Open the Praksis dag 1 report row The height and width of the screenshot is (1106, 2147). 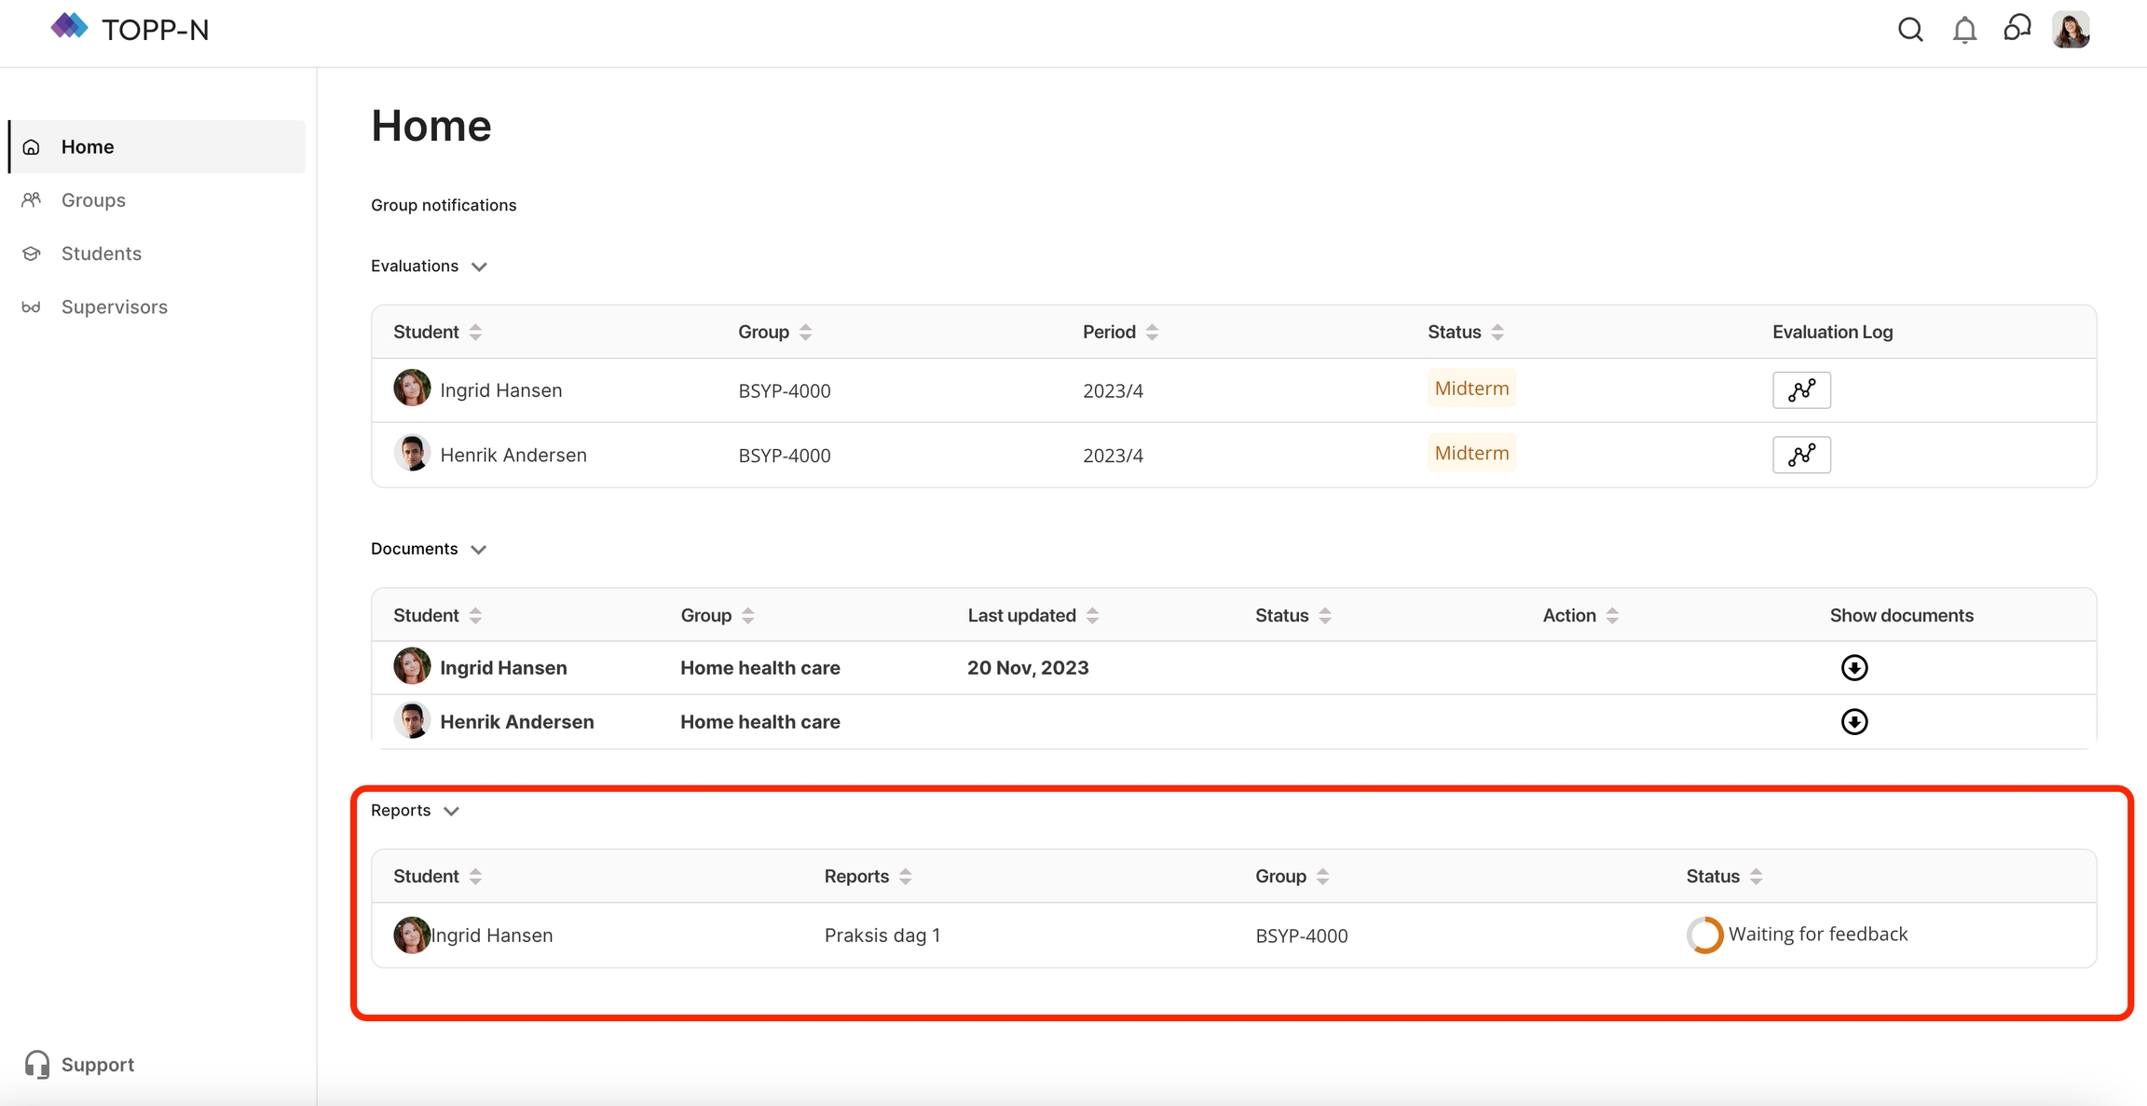(x=882, y=935)
